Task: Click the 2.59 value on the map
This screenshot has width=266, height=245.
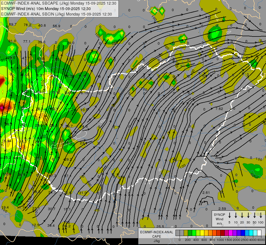Action: click(x=222, y=209)
